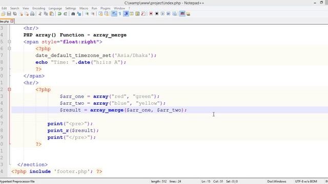Save the recorded macro icon
This screenshot has height=184, width=328.
pyautogui.click(x=174, y=14)
